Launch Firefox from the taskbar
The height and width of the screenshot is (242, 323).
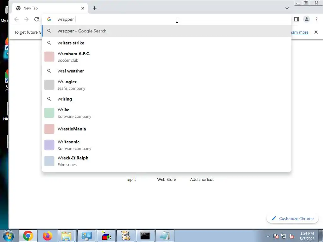[x=47, y=236]
